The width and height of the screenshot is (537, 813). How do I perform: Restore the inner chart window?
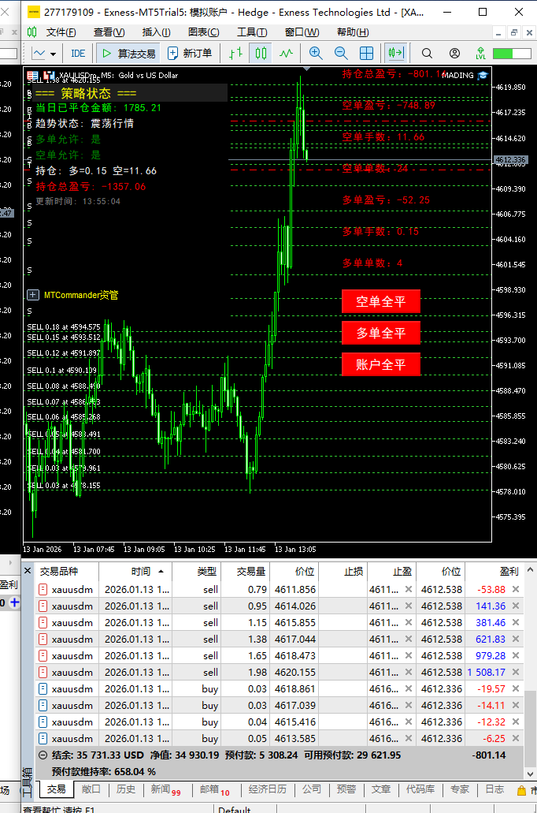pos(513,32)
